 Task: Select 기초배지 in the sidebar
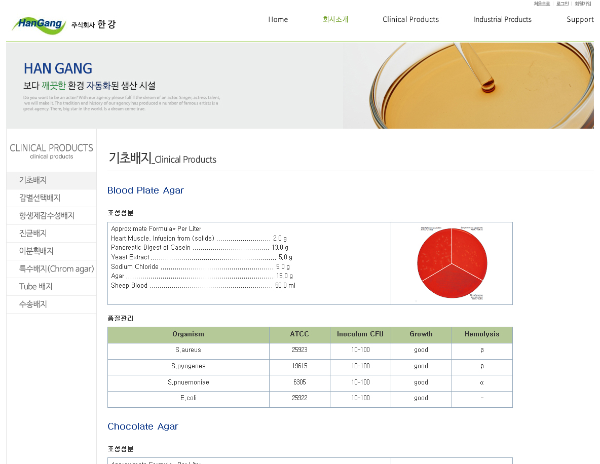[51, 180]
